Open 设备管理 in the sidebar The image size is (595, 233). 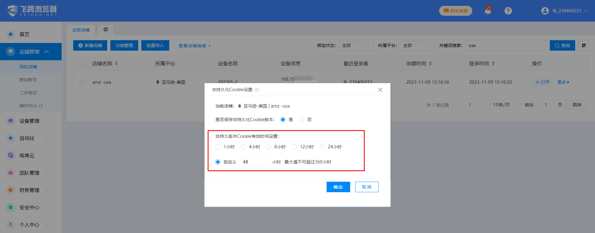[x=29, y=121]
